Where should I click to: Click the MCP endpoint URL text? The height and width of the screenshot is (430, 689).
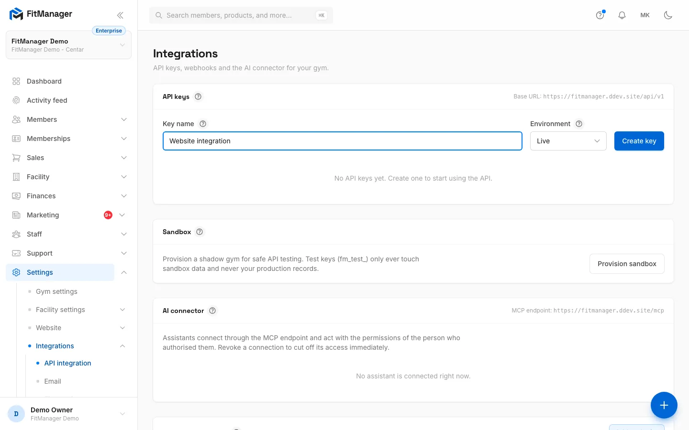[609, 311]
